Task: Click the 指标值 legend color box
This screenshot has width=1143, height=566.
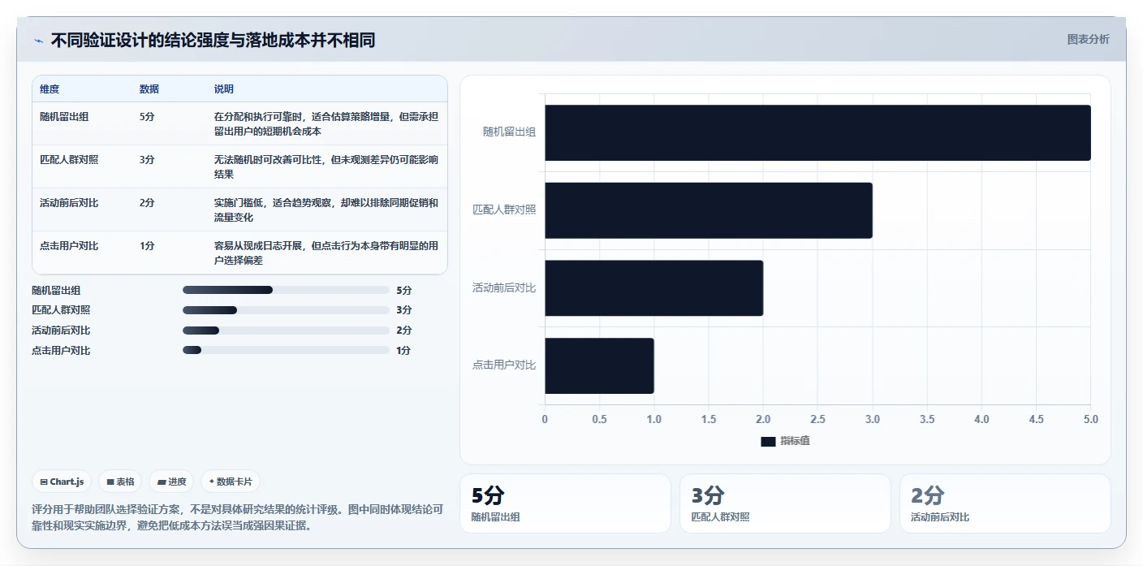Action: [768, 441]
